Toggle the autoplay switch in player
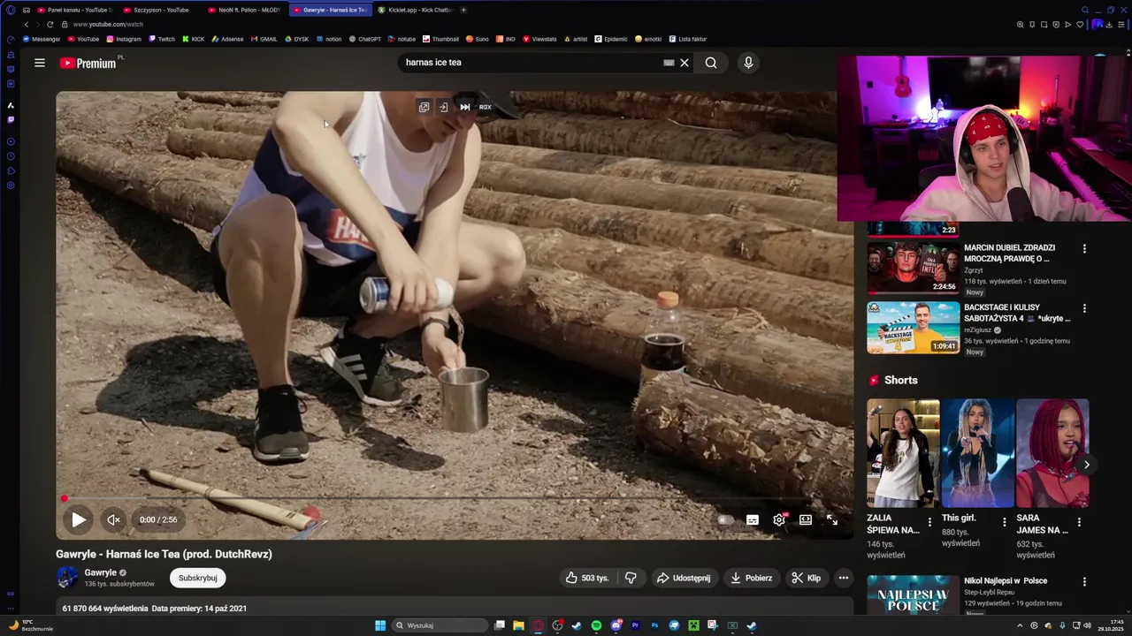This screenshot has width=1132, height=636. coord(725,520)
